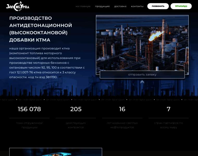Image resolution: width=198 pixels, height=156 pixels.
Task: Open the 'на главную' menu link
Action: (83, 6)
